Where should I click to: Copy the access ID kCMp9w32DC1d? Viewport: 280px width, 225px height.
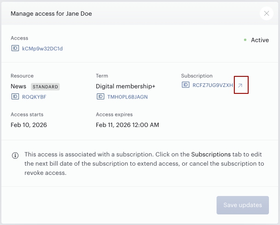tap(42, 49)
